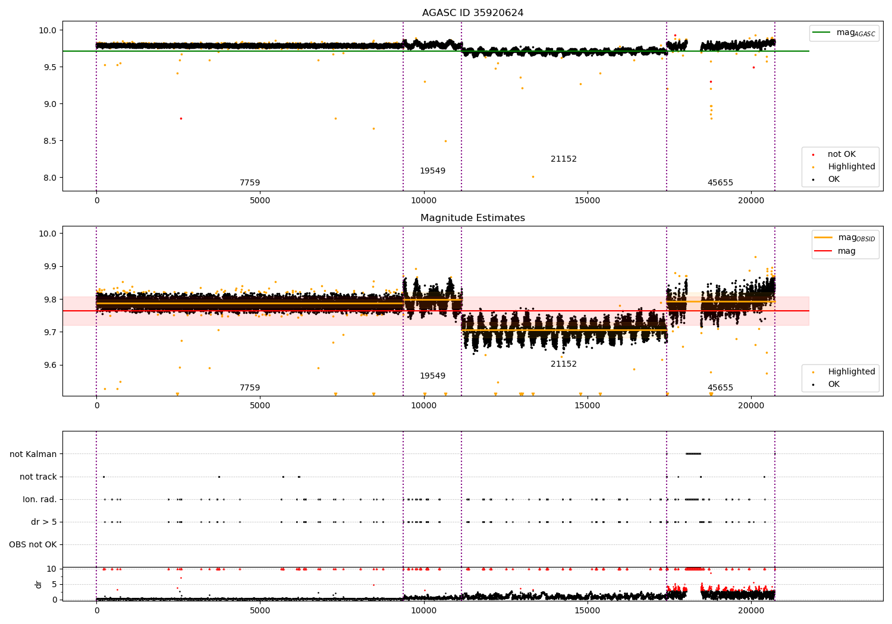The image size is (892, 624).
Task: Click the red horizontal mag line in Magnitude Estimates
Action: click(x=436, y=311)
